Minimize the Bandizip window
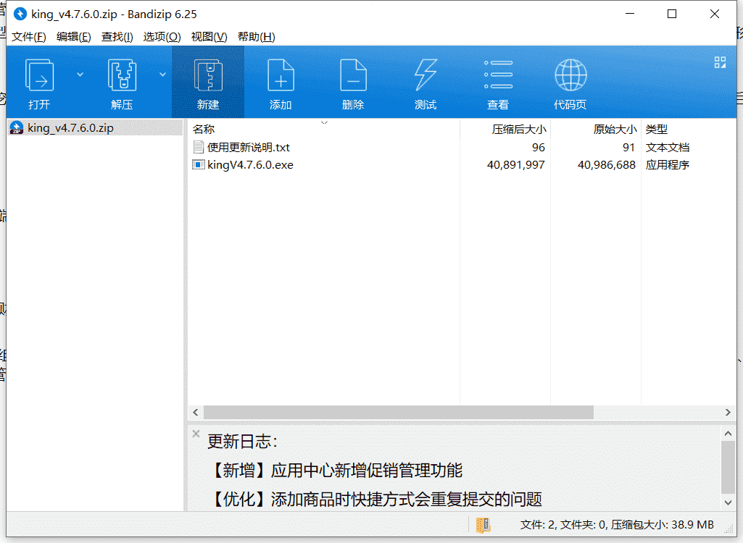Viewport: 743px width, 543px height. click(x=630, y=14)
